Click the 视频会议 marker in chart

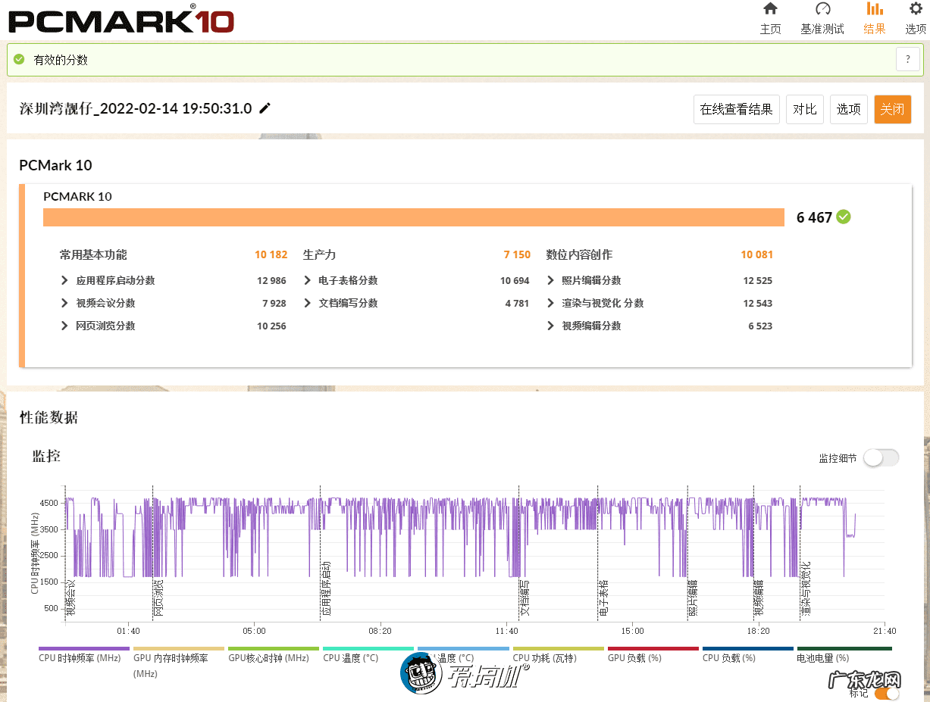[70, 598]
